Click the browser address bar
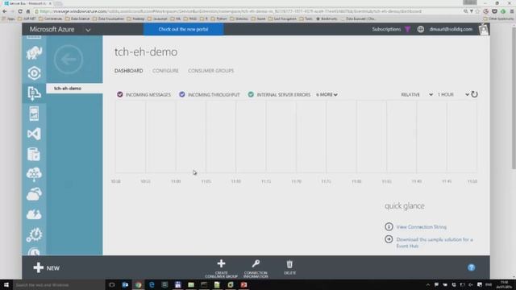Viewport: 516px width, 290px height. 247,11
